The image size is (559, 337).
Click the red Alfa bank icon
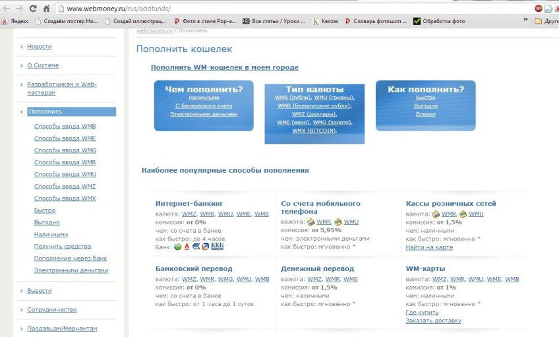tap(187, 247)
